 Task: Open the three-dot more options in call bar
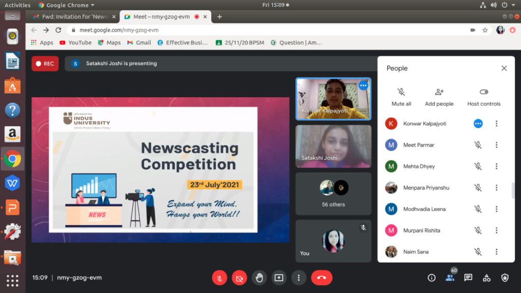pyautogui.click(x=299, y=278)
